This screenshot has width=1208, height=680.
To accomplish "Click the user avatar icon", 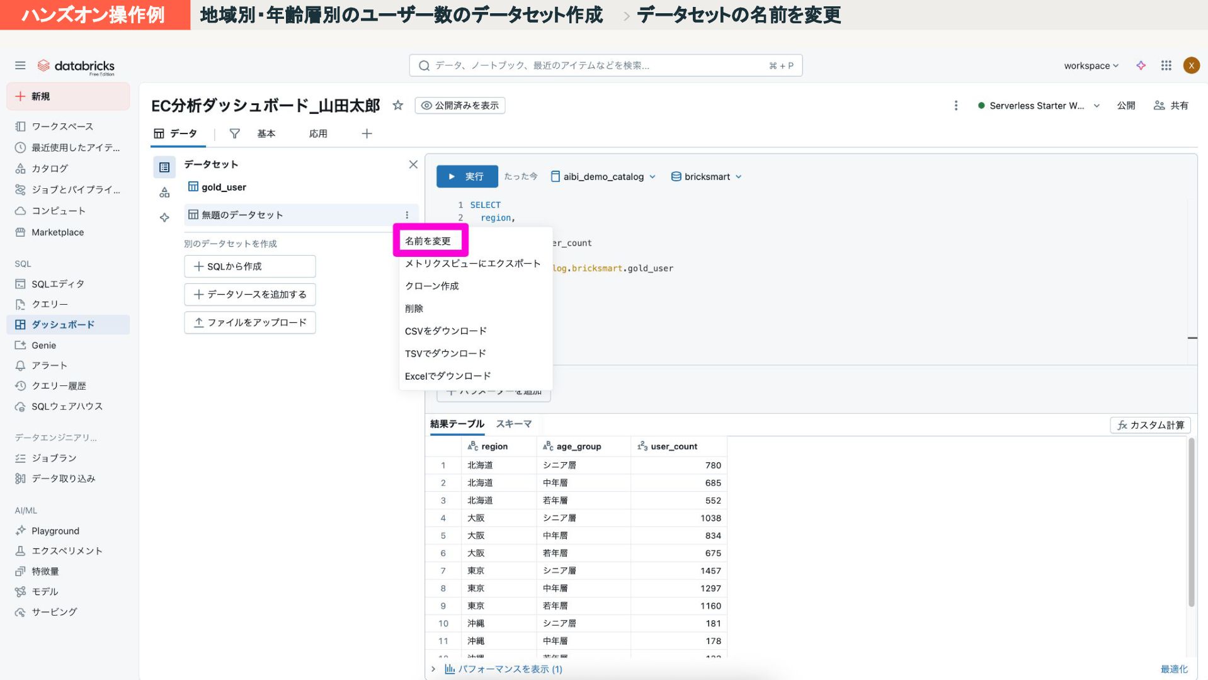I will (x=1191, y=65).
